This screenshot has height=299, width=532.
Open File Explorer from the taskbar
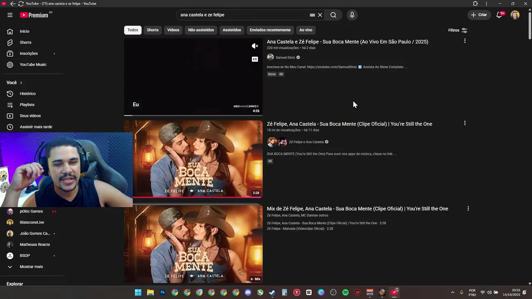[150, 292]
